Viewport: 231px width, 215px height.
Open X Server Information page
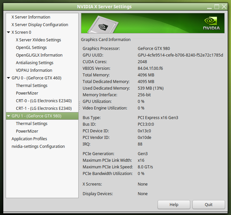point(31,17)
